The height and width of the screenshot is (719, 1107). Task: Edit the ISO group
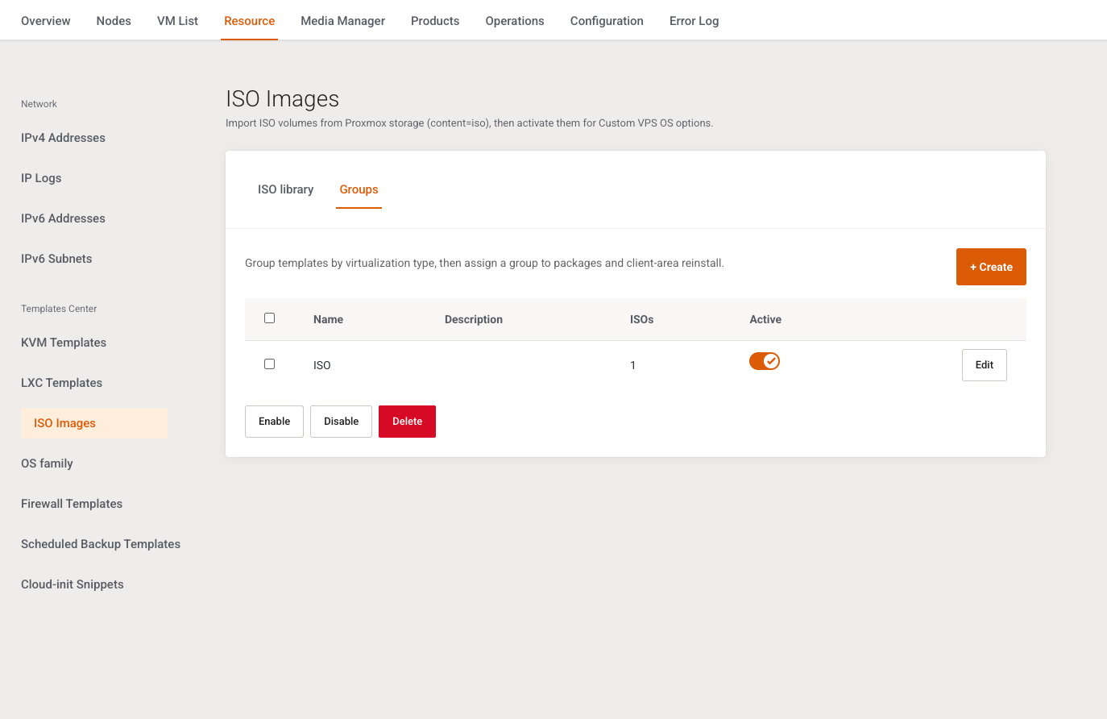[985, 365]
